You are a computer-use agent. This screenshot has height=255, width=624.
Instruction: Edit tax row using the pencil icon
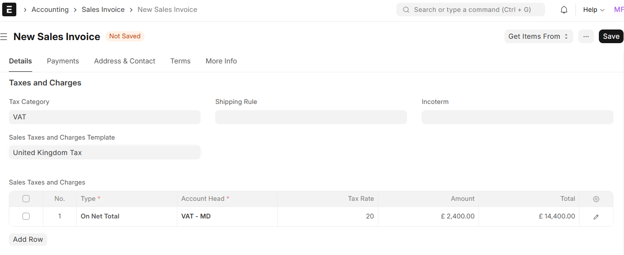596,216
